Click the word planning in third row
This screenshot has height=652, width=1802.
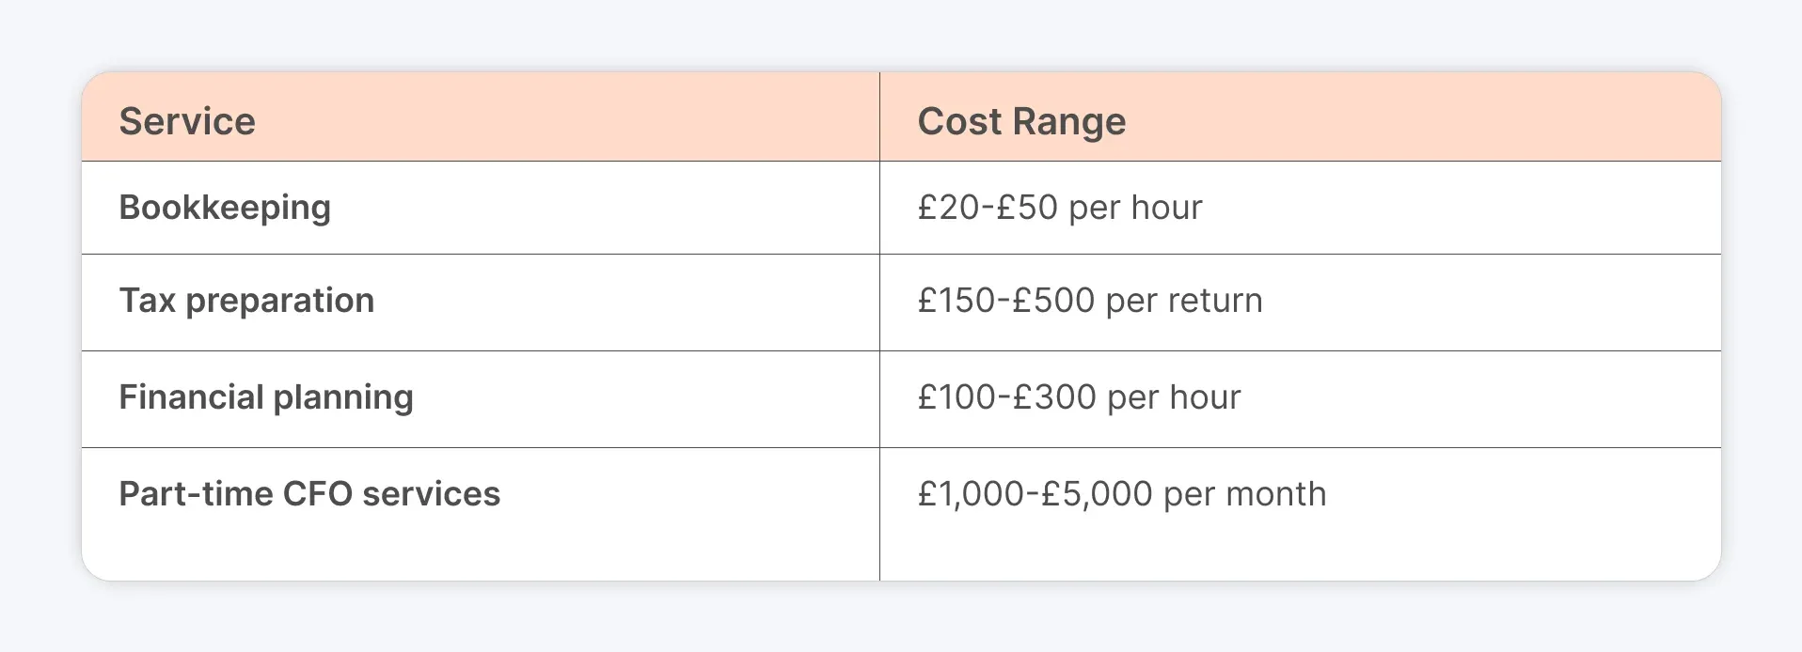pyautogui.click(x=343, y=398)
